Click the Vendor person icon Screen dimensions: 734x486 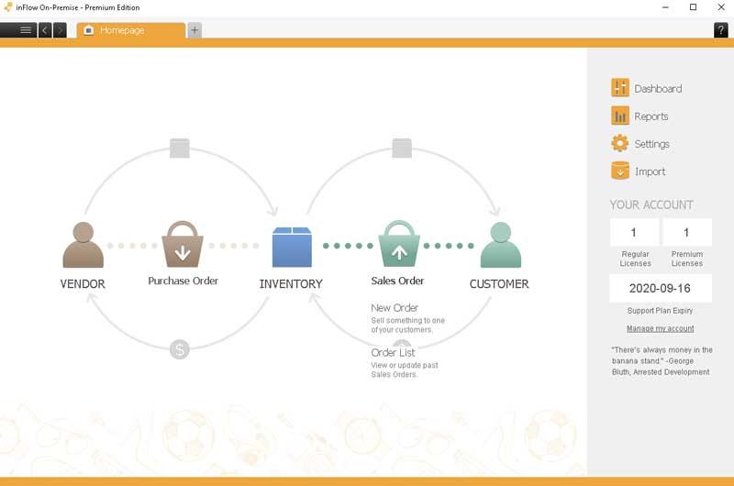coord(83,245)
